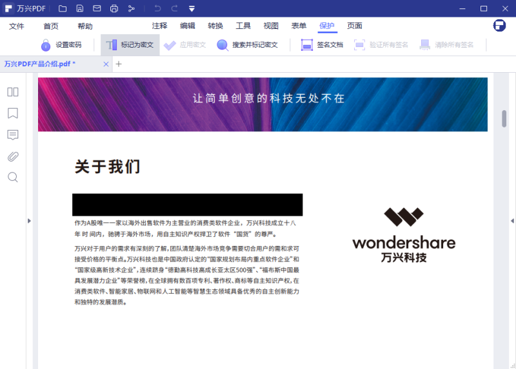516x369 pixels.
Task: Switch to the 视图 tab
Action: [x=271, y=26]
